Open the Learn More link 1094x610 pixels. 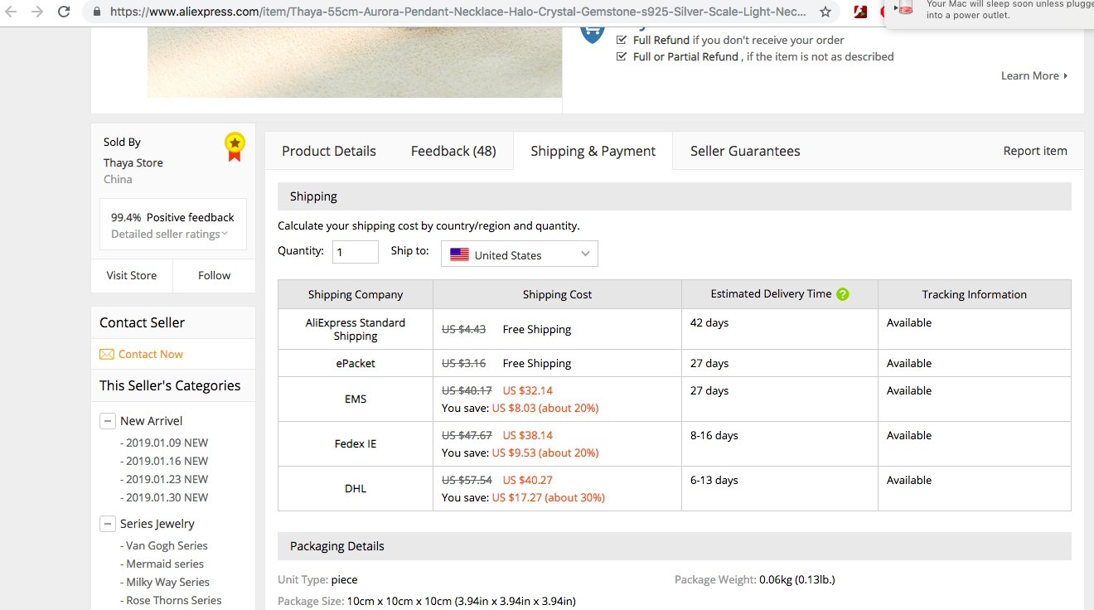[x=1034, y=75]
